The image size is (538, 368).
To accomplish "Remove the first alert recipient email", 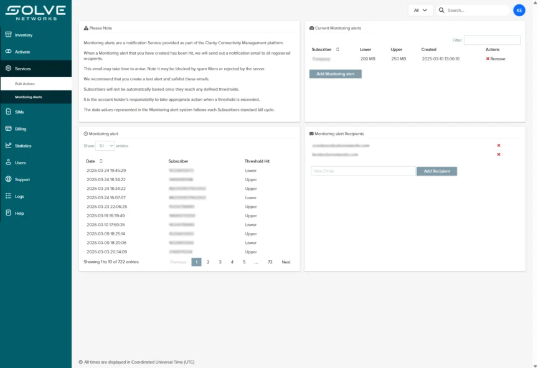I will (x=498, y=146).
